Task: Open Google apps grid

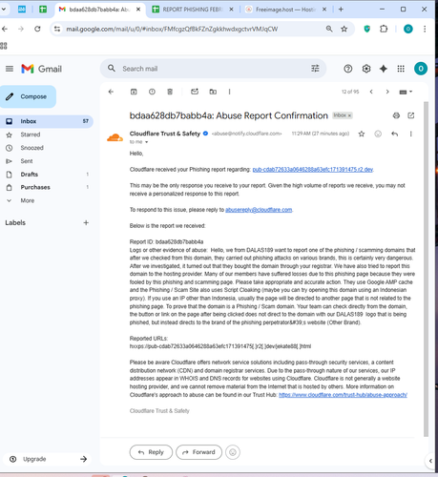Action: [x=401, y=69]
